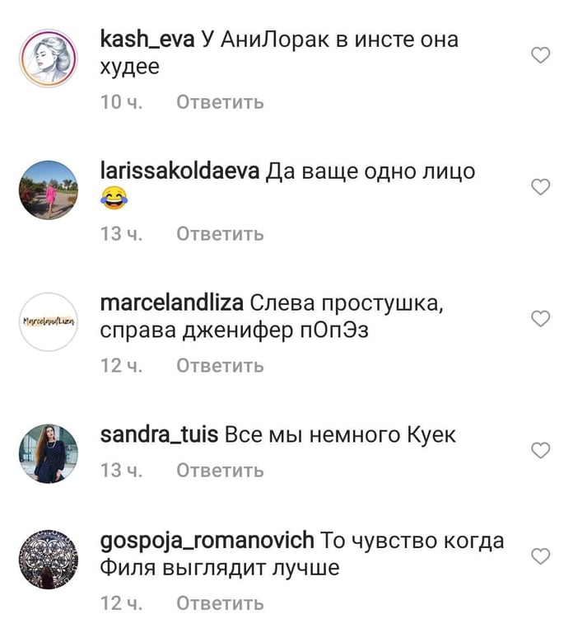
Task: Tap the heart beside marcelandliza's comment
Action: tap(541, 318)
